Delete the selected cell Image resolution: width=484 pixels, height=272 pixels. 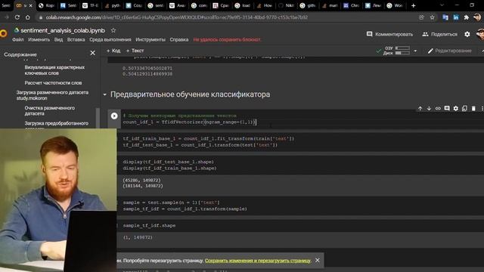tap(473, 109)
